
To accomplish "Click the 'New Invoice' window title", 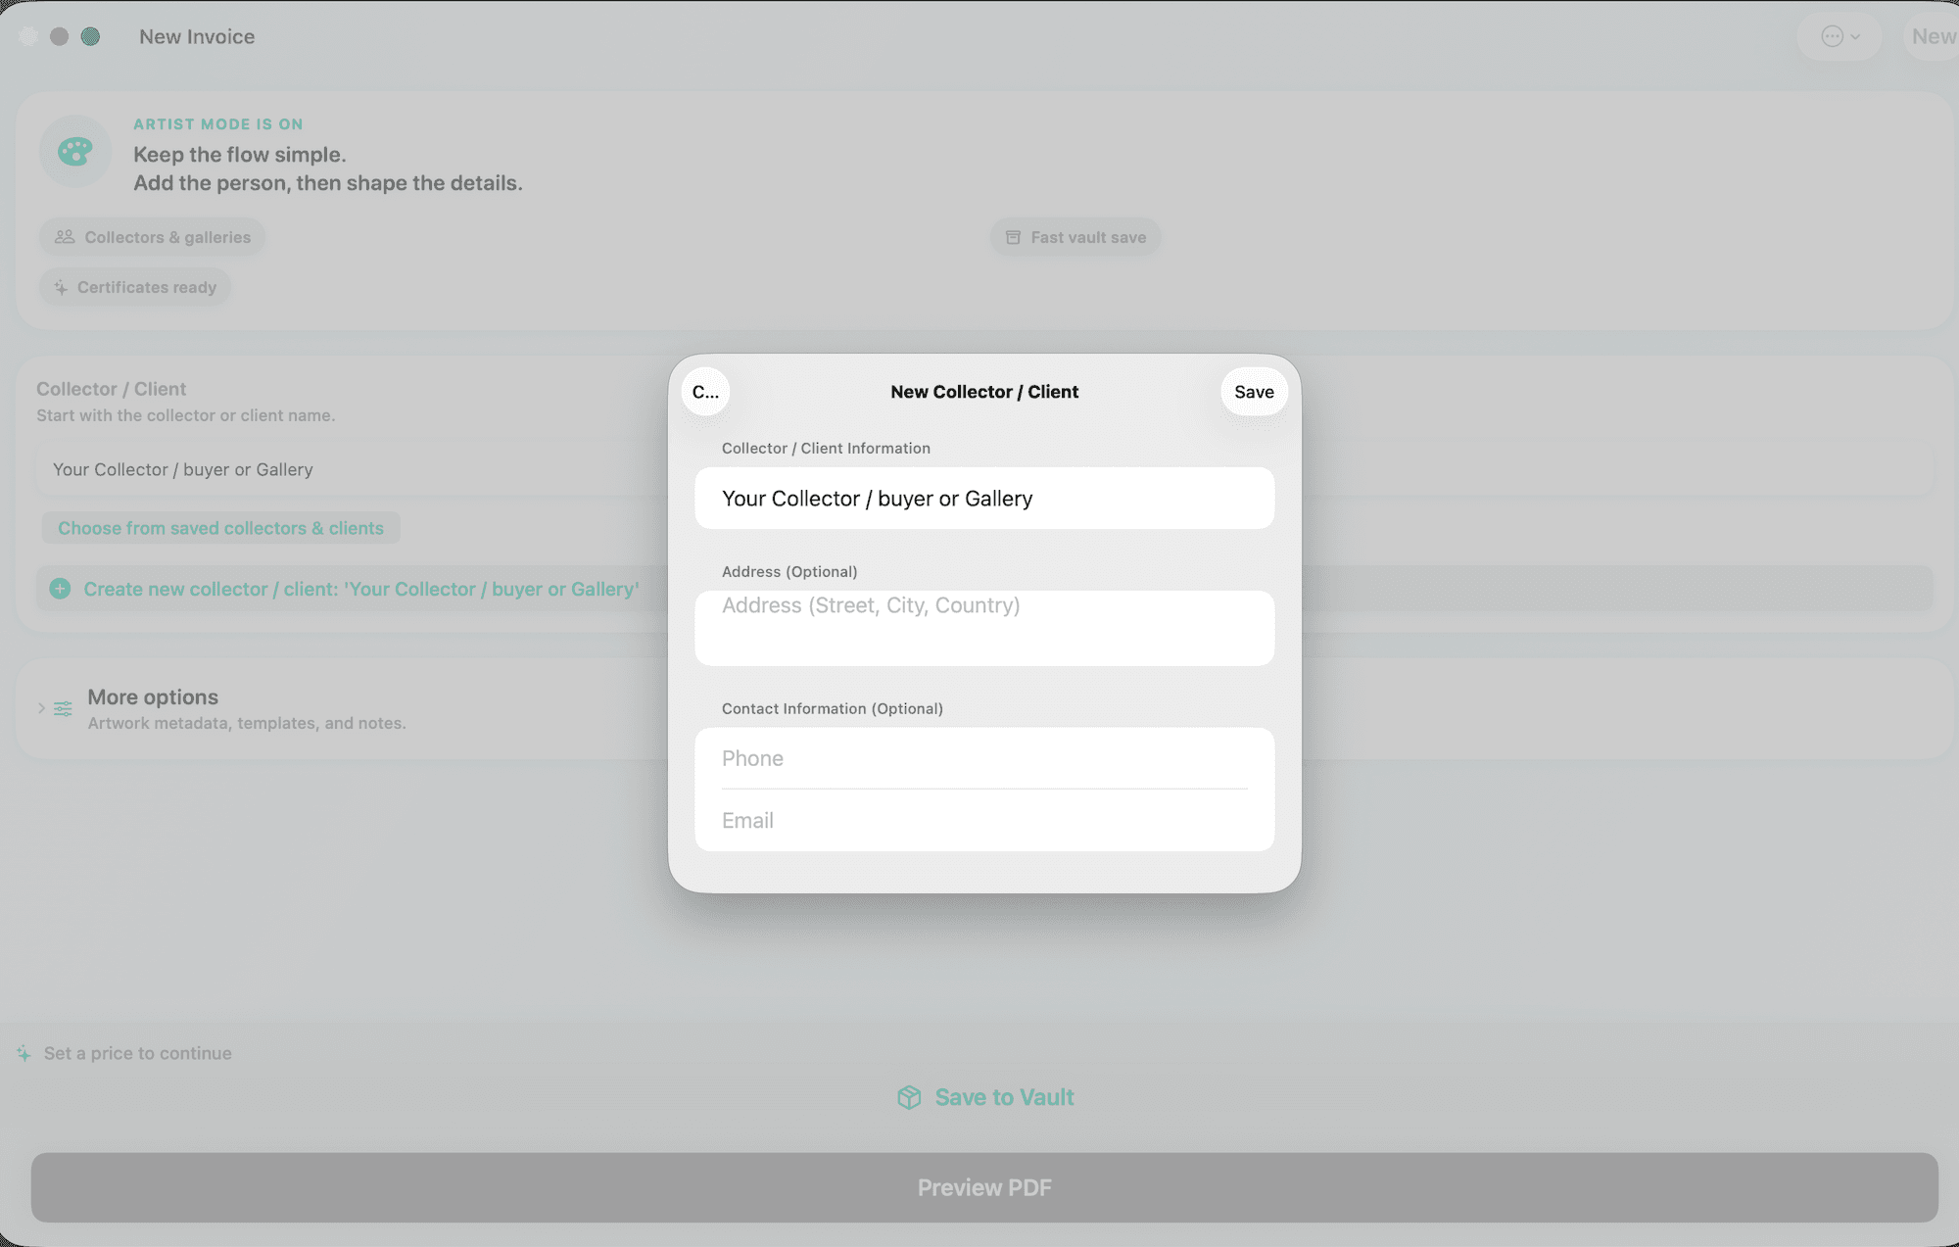I will (x=197, y=36).
